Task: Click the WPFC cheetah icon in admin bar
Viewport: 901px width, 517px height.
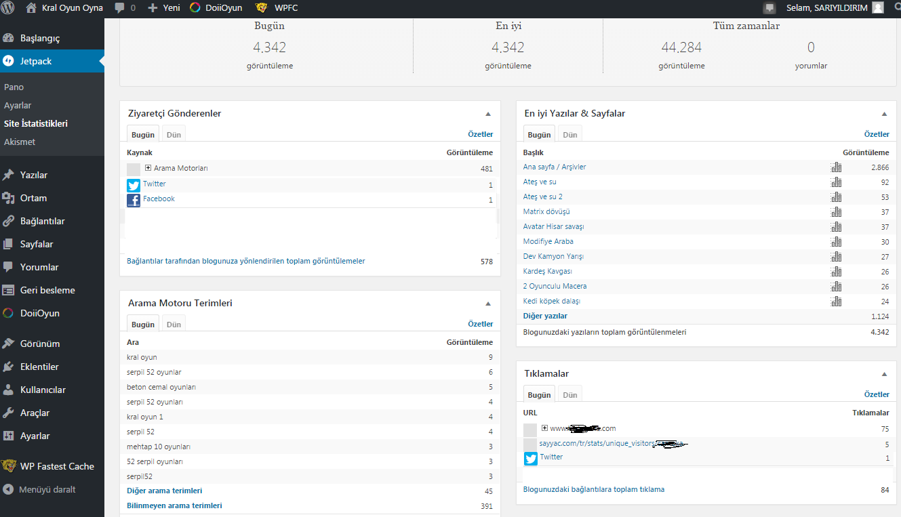Action: (x=261, y=8)
